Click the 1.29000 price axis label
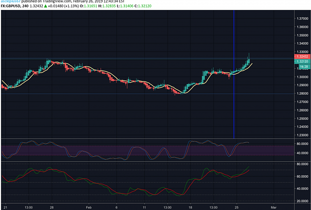The image size is (311, 210). [302, 85]
